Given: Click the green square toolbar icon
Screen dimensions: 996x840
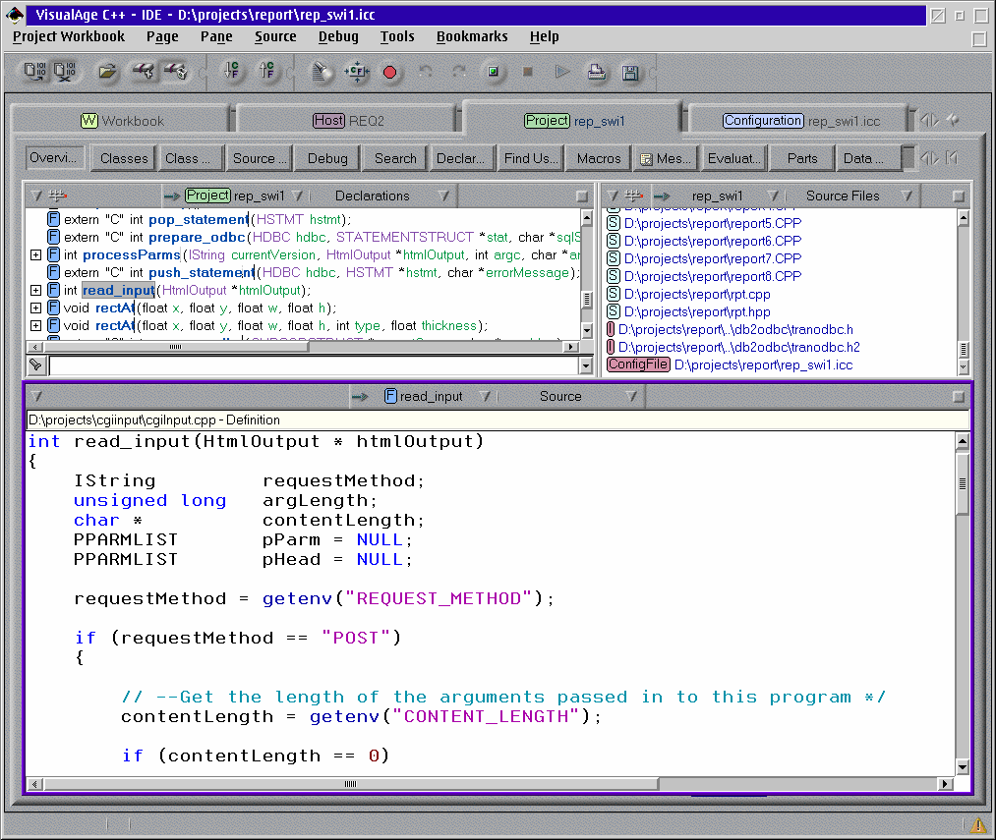Looking at the screenshot, I should pyautogui.click(x=493, y=72).
